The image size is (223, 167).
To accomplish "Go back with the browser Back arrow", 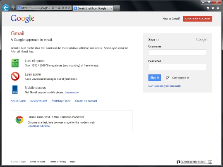I will tap(6, 8).
